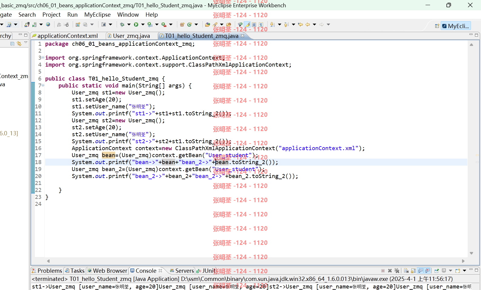Toggle Show Whitespace Characters pilcrow button
This screenshot has width=481, height=290.
tap(261, 25)
